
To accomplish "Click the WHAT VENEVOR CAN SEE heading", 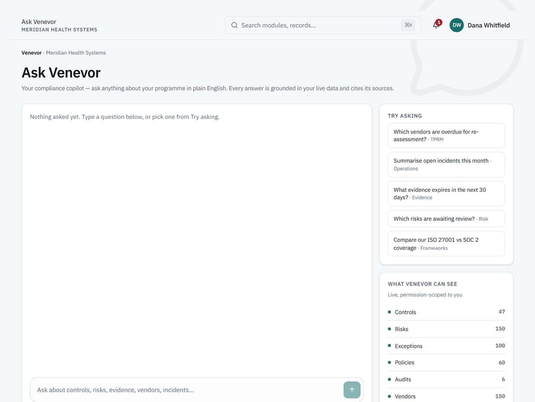I will 422,284.
